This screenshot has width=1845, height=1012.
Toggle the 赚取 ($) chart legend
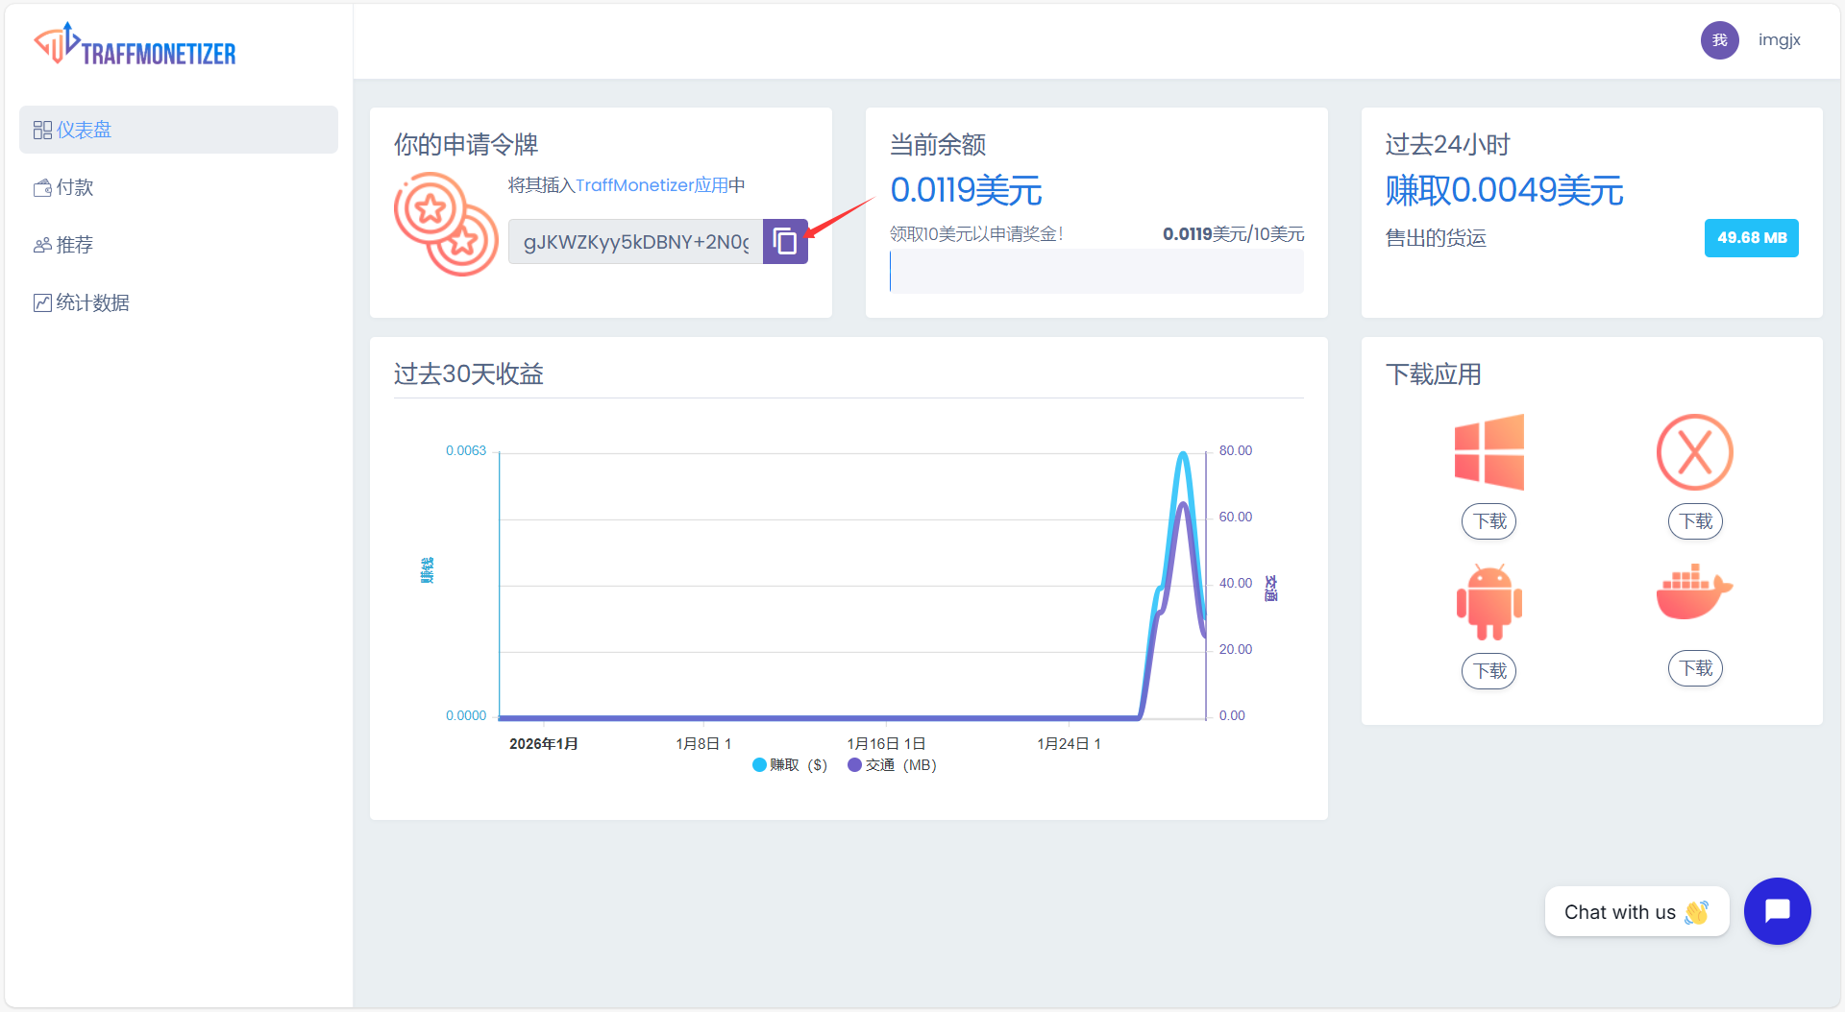pyautogui.click(x=789, y=765)
